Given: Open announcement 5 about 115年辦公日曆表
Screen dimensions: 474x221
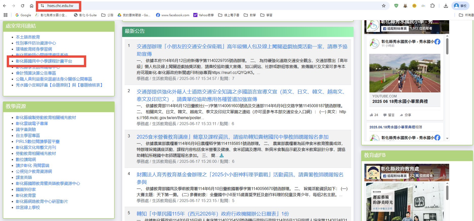Looking at the screenshot, I should [213, 214].
